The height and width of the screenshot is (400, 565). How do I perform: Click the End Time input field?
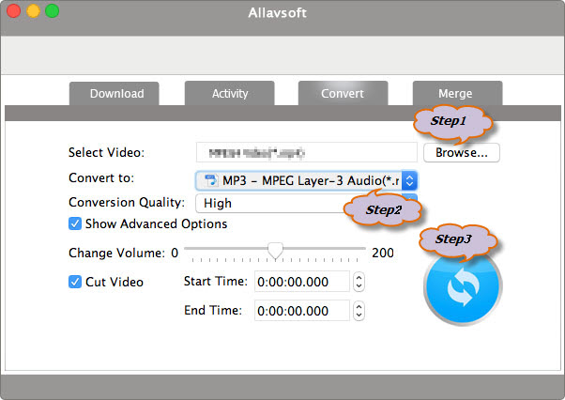302,311
